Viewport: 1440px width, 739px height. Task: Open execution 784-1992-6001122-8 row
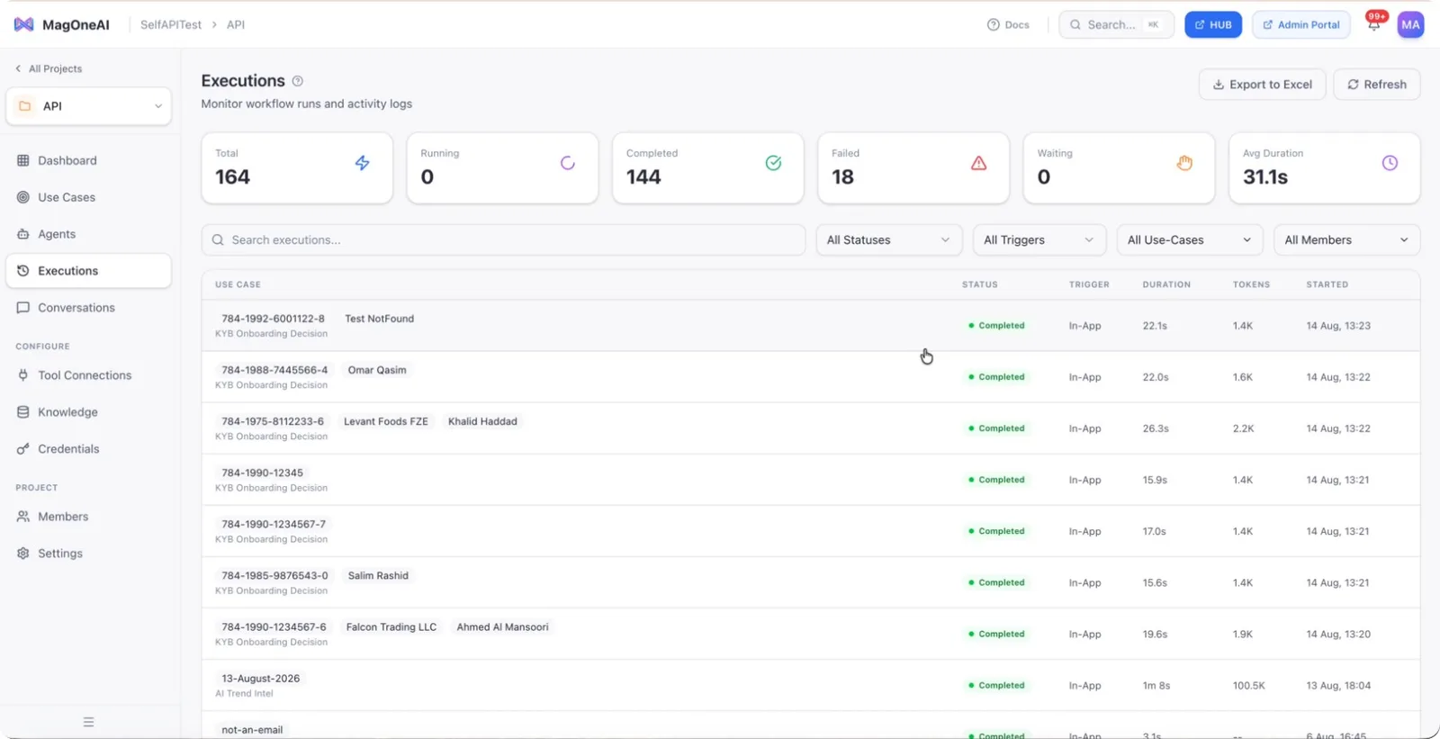(811, 326)
